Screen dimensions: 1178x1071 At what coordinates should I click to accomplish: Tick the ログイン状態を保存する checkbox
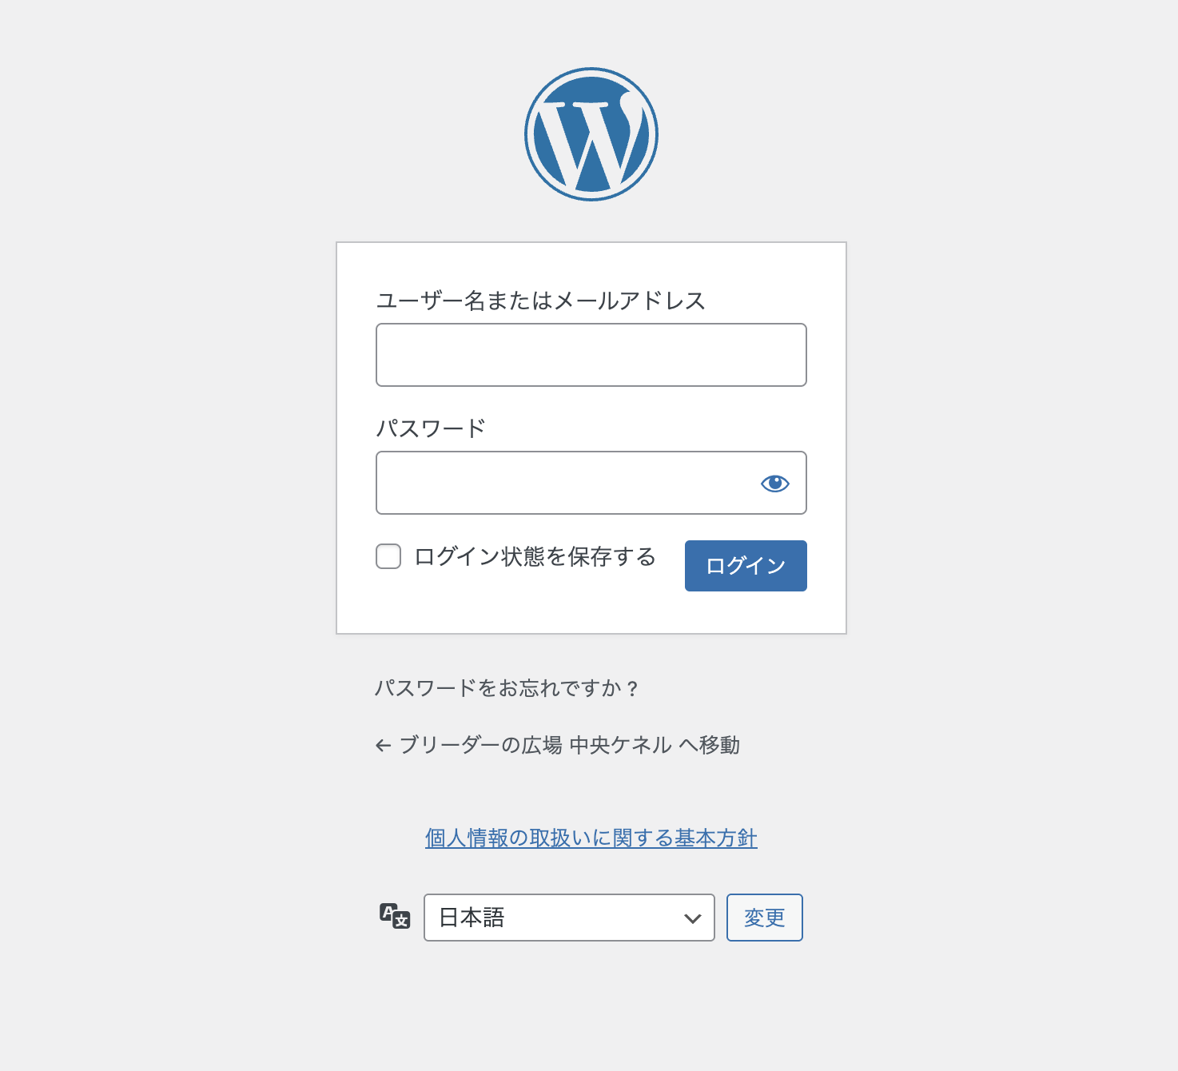pos(388,556)
